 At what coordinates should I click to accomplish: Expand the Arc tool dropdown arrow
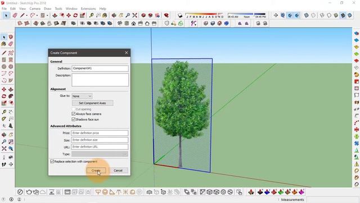click(x=37, y=15)
